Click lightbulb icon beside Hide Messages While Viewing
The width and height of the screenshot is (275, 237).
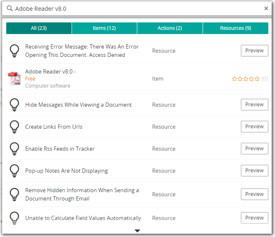click(x=14, y=105)
